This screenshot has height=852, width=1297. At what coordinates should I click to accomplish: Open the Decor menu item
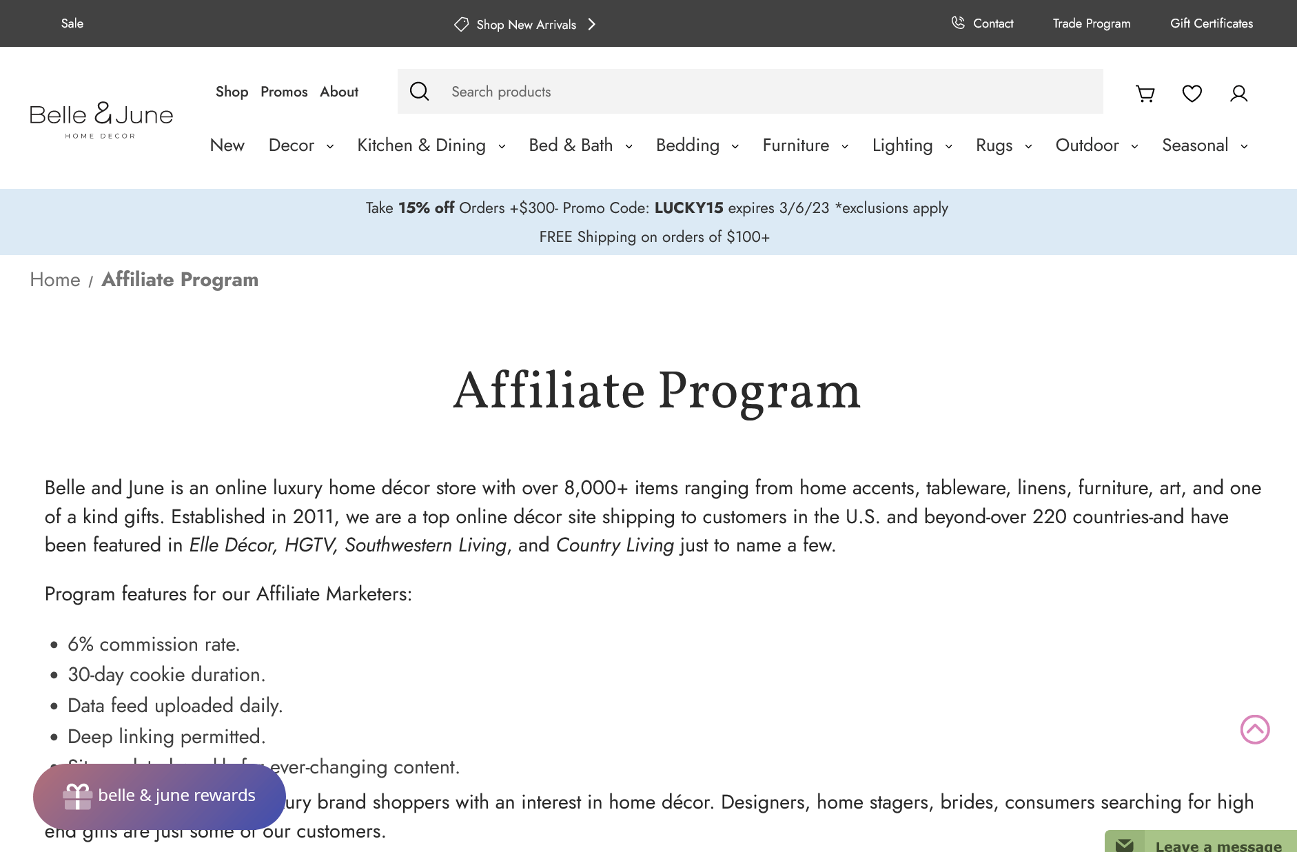pos(292,145)
